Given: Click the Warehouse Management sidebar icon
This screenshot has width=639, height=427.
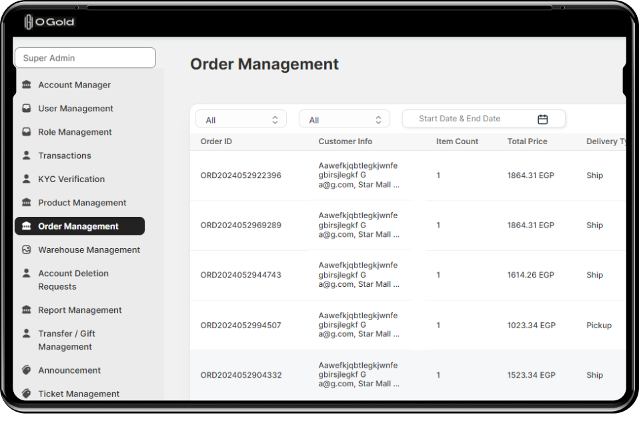Looking at the screenshot, I should tap(27, 250).
